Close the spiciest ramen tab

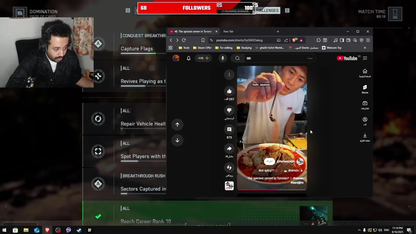[x=216, y=32]
